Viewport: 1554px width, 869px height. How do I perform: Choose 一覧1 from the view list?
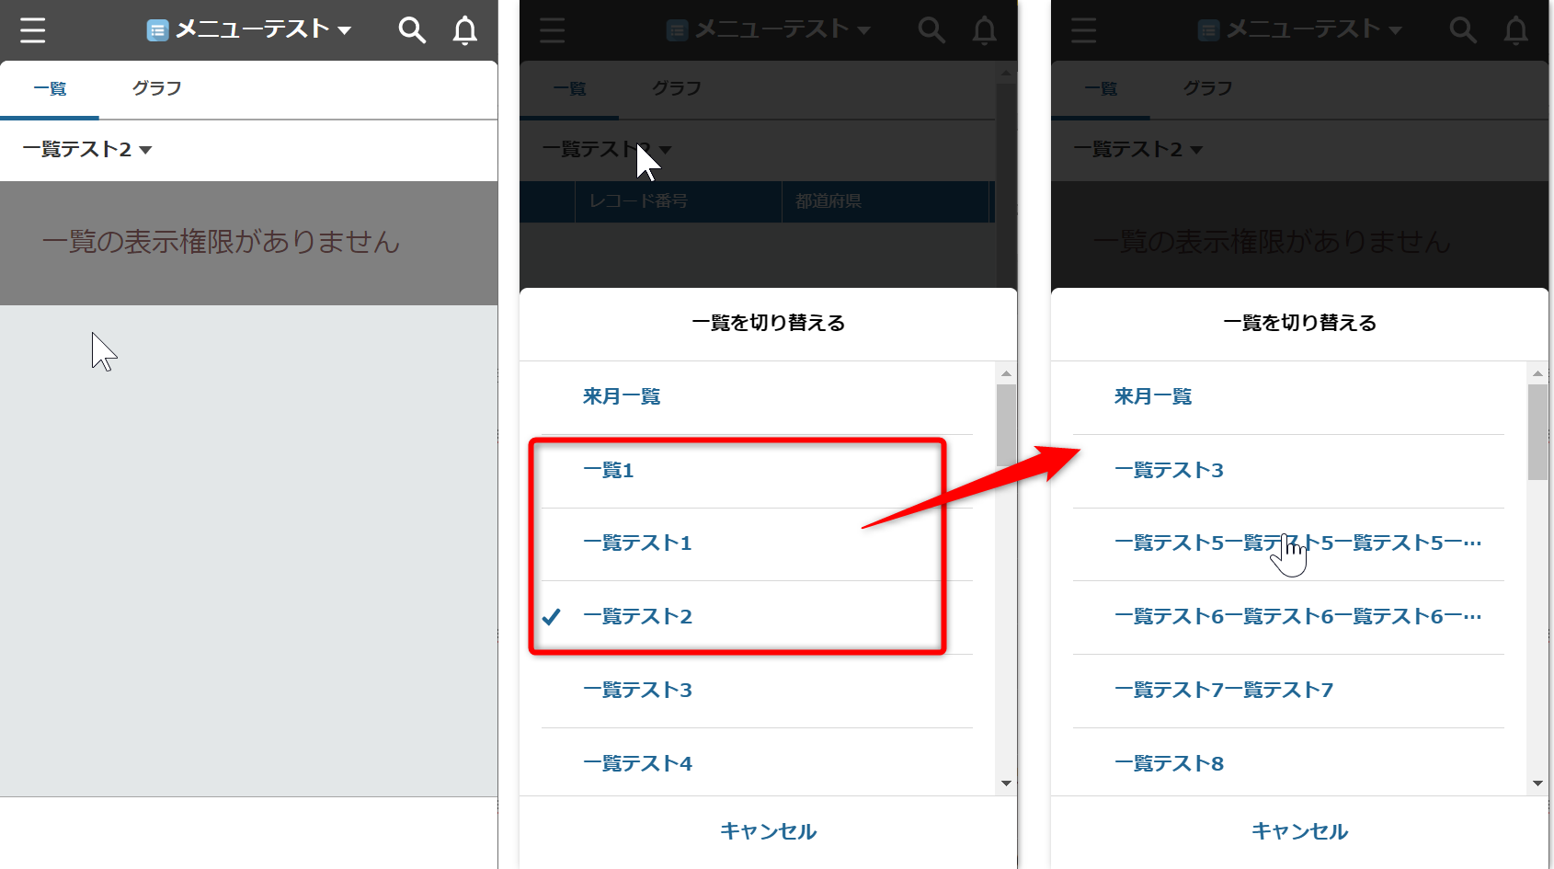[x=609, y=471]
